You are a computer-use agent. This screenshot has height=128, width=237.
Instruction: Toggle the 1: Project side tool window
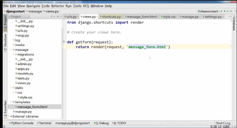5,23
